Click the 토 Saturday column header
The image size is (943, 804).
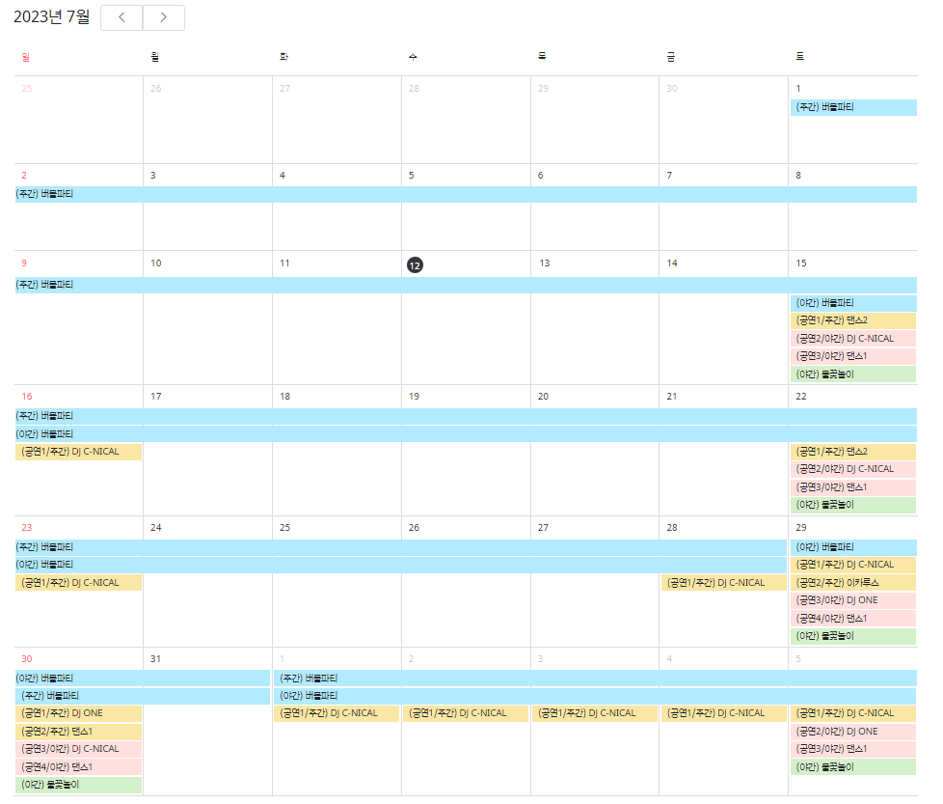pos(800,57)
